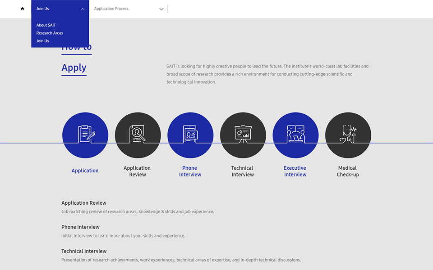
Task: Select the Application Review magnifier icon
Action: pos(138,135)
